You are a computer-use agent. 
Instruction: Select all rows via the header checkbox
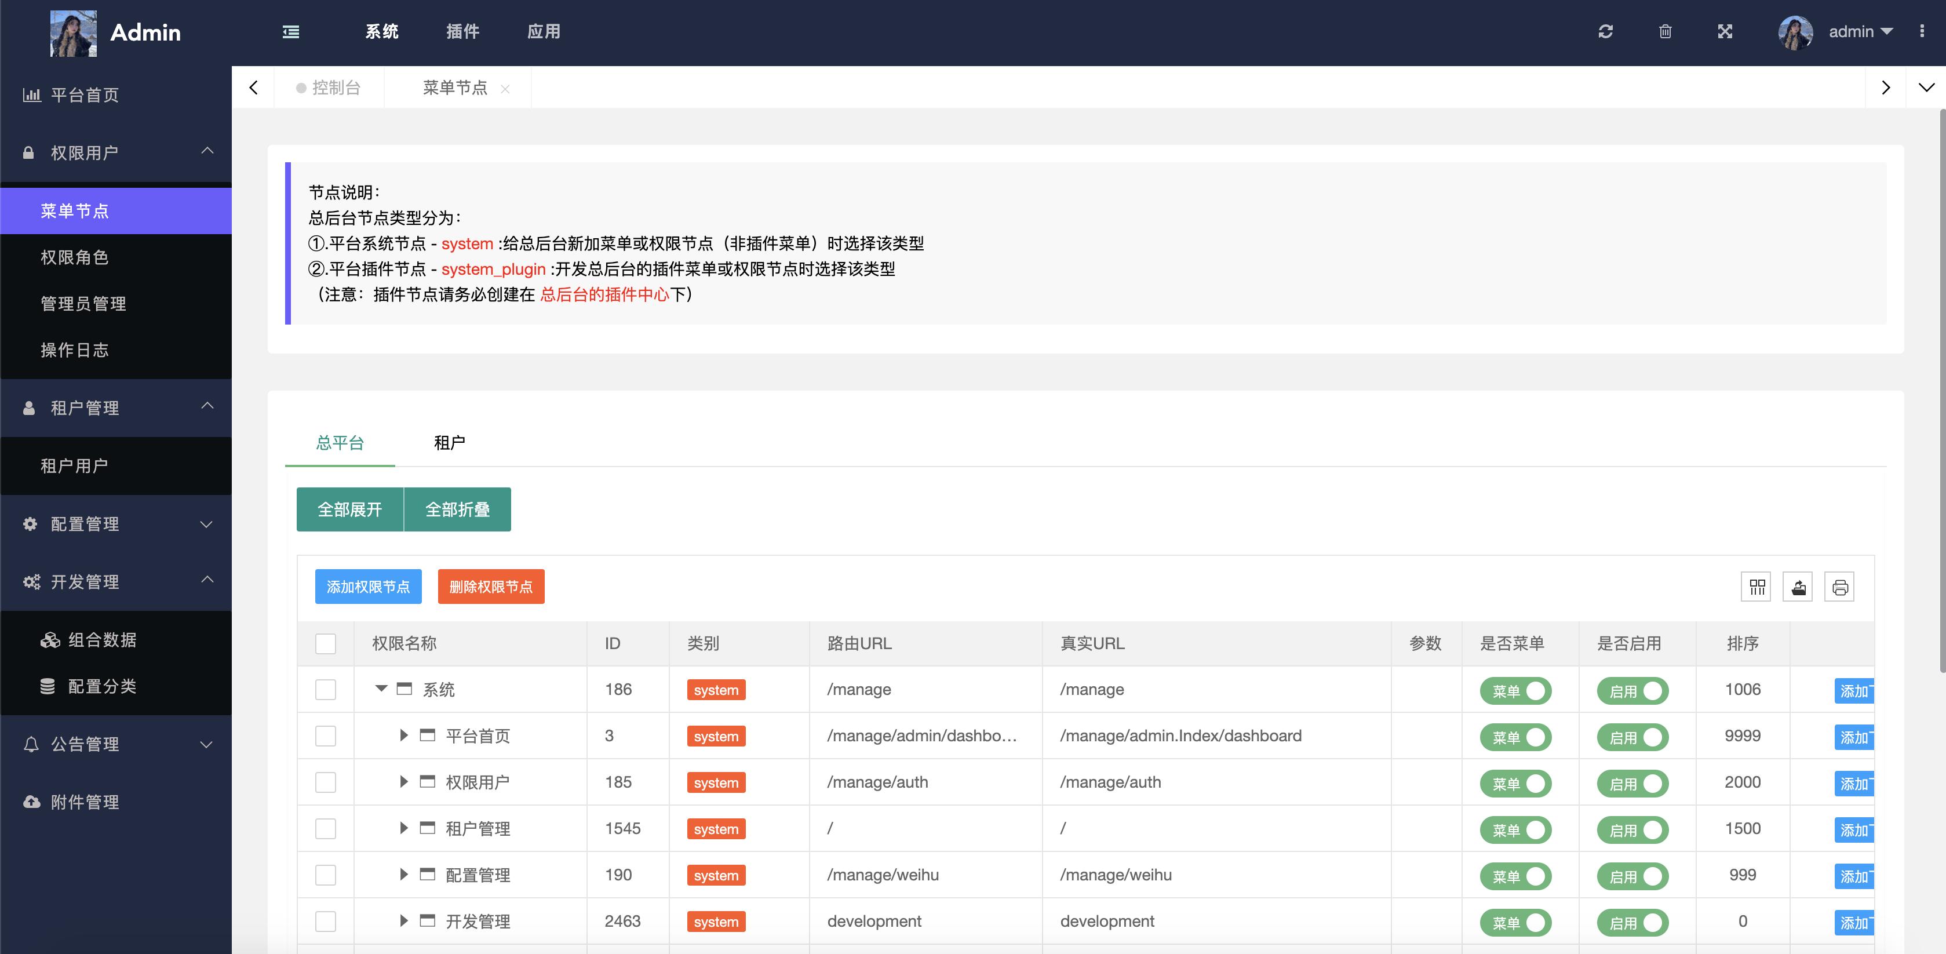click(326, 643)
